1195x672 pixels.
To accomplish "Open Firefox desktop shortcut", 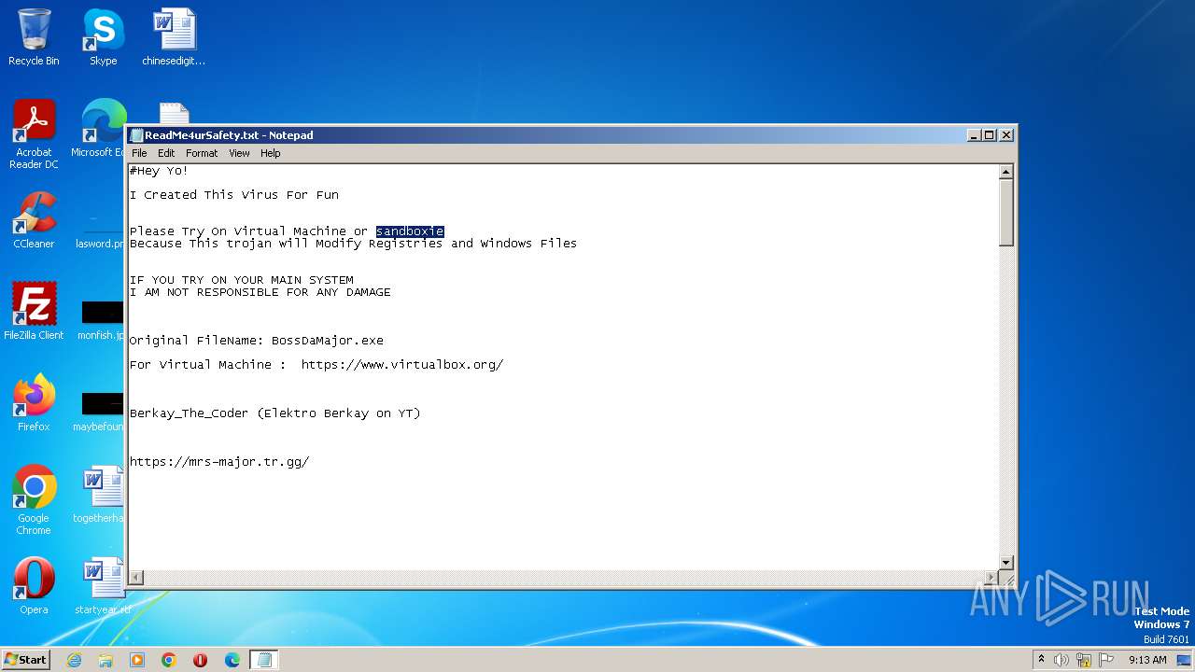I will [34, 403].
